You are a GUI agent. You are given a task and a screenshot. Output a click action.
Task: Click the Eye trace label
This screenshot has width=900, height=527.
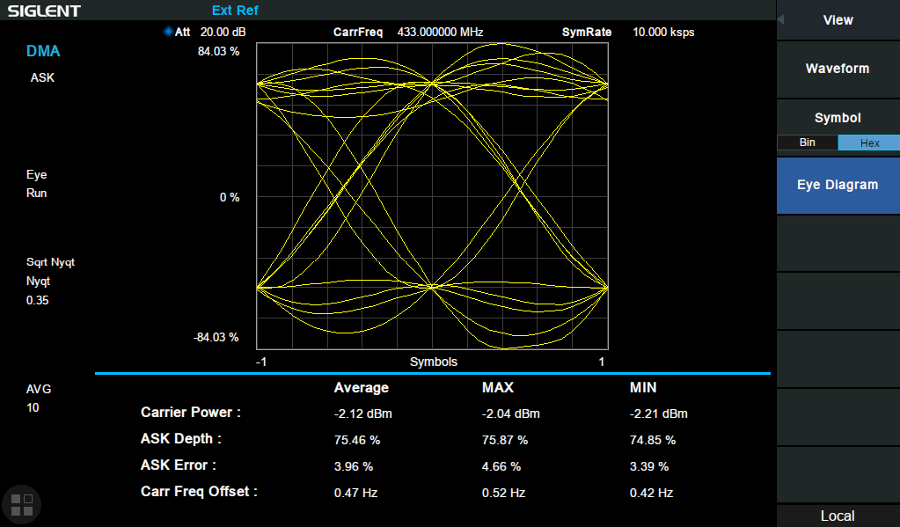coord(37,174)
